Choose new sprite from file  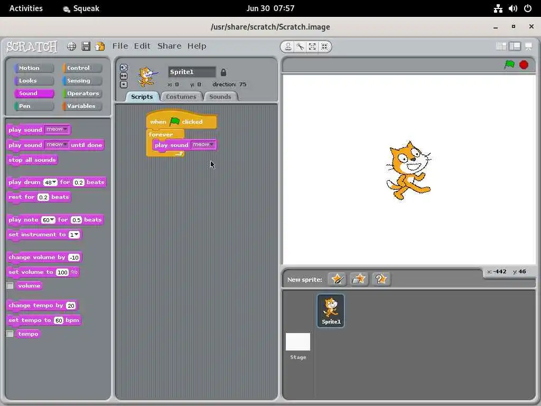359,279
